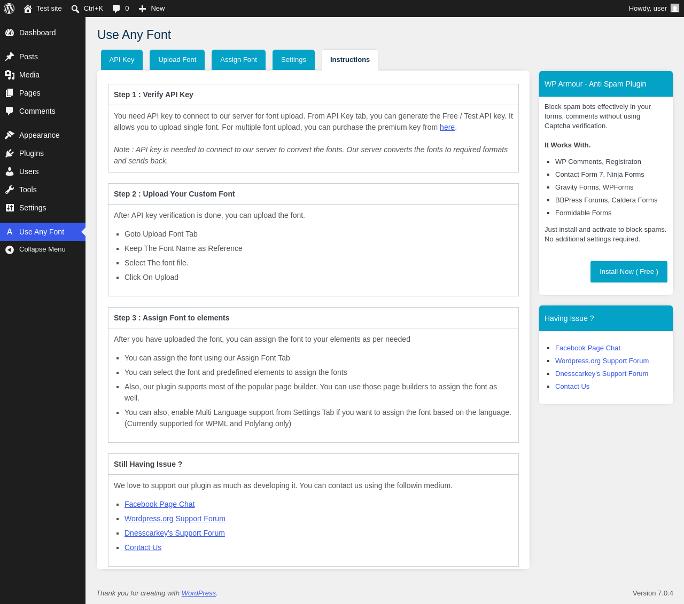The height and width of the screenshot is (604, 684).
Task: Click Contact Us link in main panel
Action: [143, 547]
